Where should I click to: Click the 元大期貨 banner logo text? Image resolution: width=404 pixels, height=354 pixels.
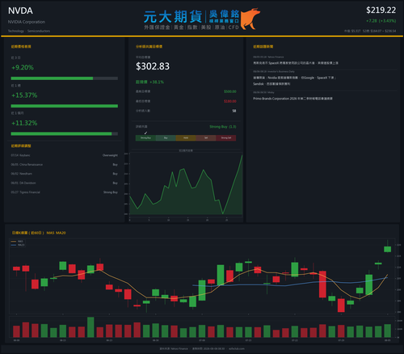click(173, 17)
